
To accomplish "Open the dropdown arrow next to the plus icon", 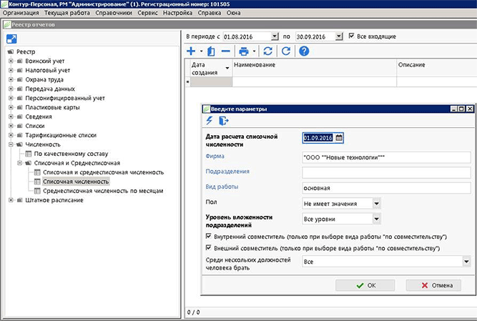I will [x=201, y=51].
